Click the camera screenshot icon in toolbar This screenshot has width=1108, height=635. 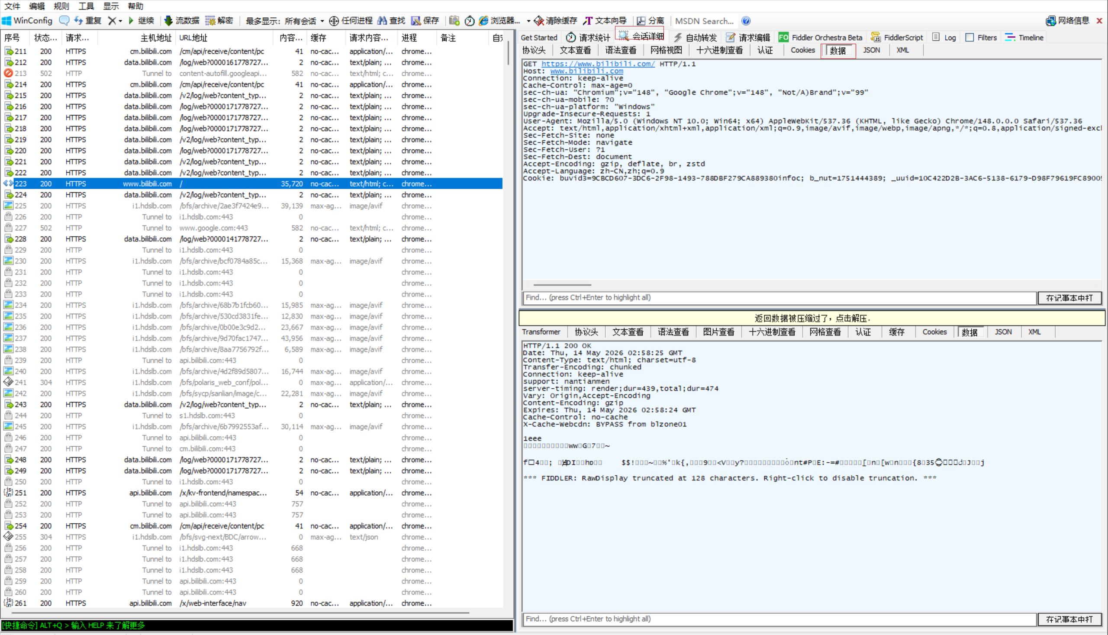coord(454,20)
